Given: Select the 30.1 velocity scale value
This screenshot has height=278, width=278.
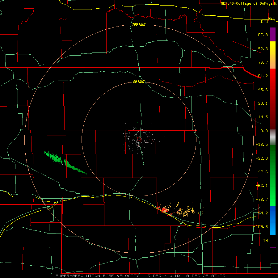Looking at the screenshot, I should 263,103.
